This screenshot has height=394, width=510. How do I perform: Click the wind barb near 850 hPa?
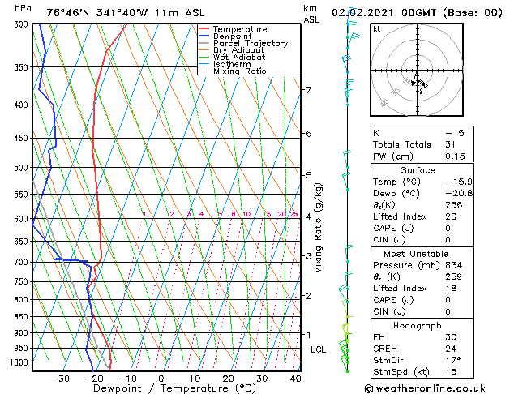[x=349, y=315]
